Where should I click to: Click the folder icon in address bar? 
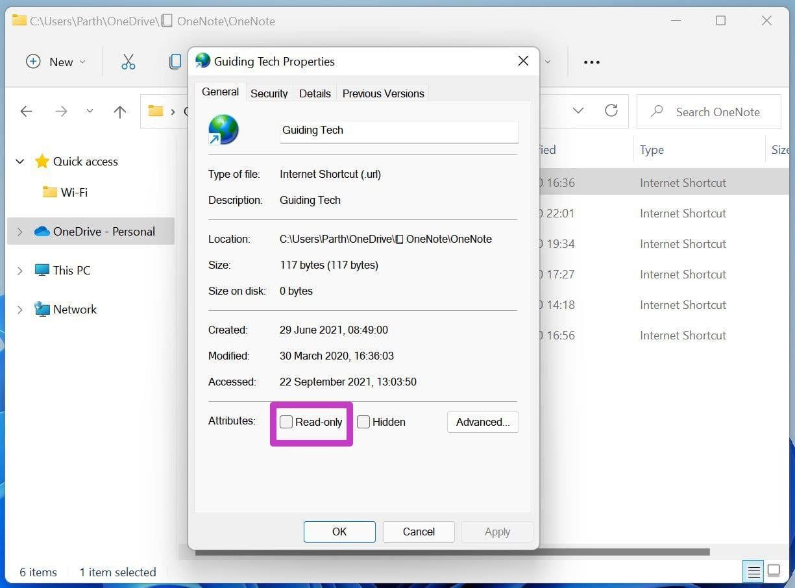point(156,111)
